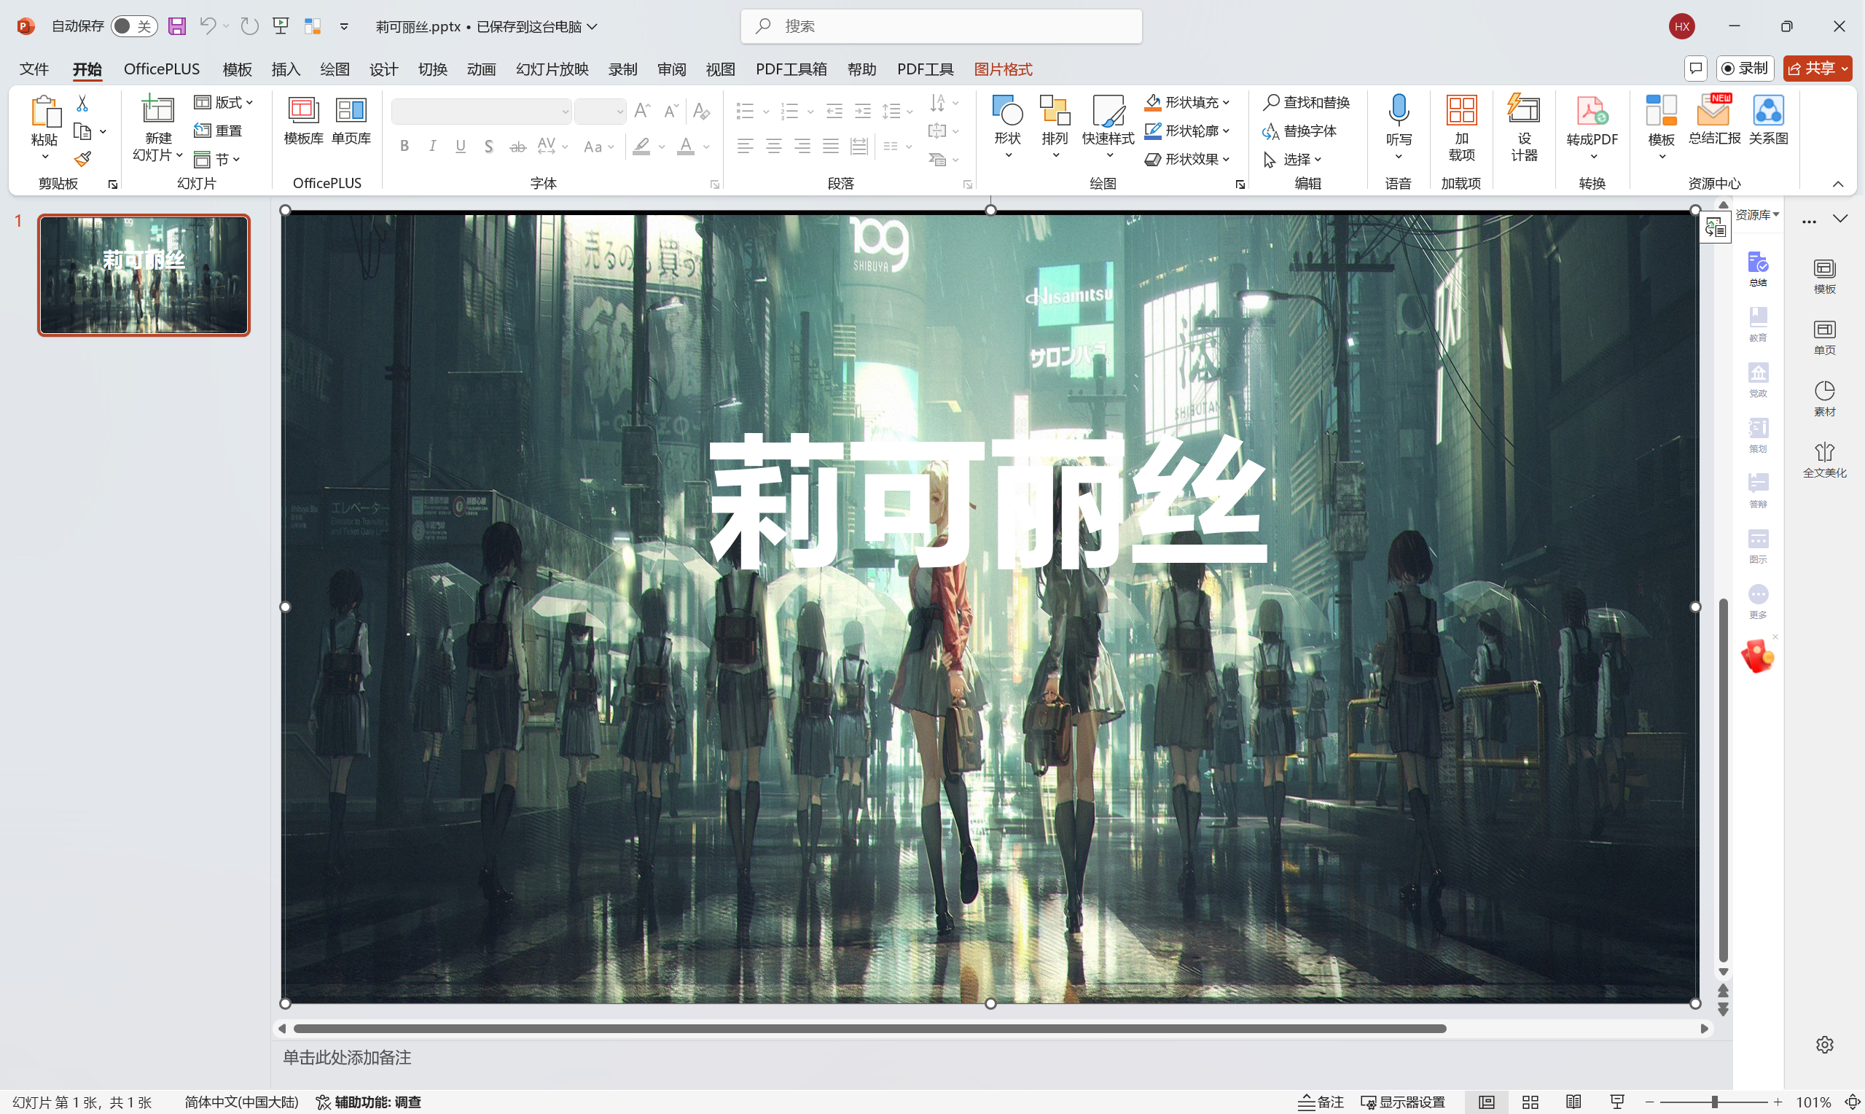Viewport: 1865px width, 1114px height.
Task: Expand 版式 layout dropdown
Action: 224,102
